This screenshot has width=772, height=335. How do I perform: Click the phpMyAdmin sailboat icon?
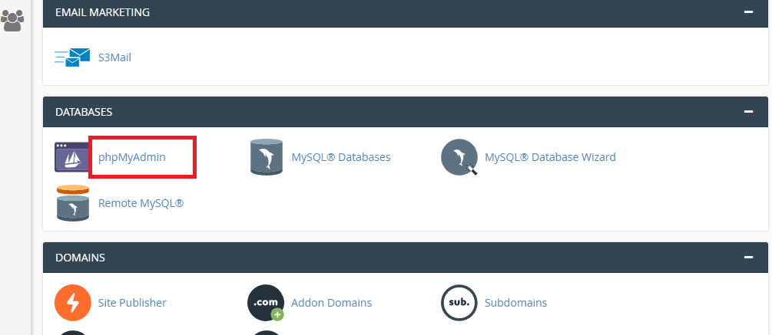[x=72, y=157]
